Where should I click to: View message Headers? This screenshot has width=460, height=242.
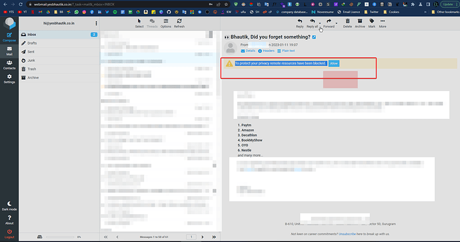[x=266, y=51]
